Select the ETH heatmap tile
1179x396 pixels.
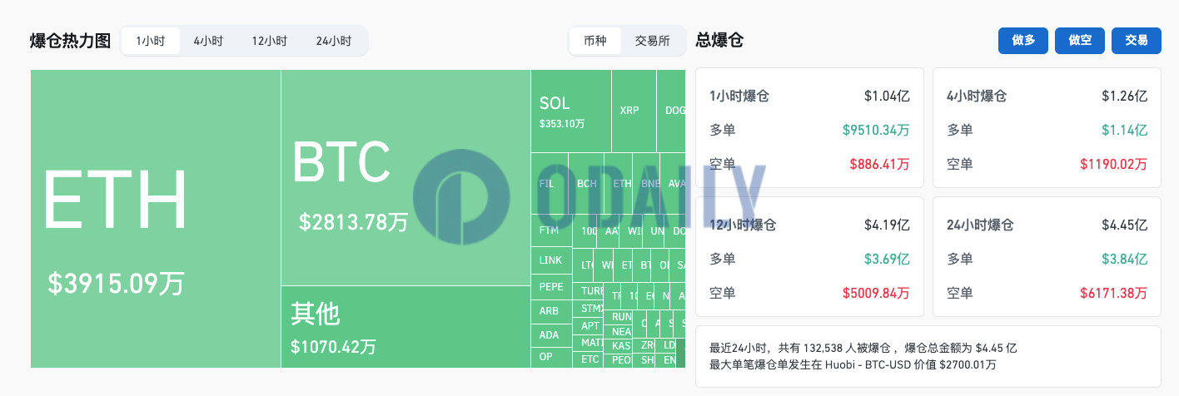pyautogui.click(x=156, y=219)
